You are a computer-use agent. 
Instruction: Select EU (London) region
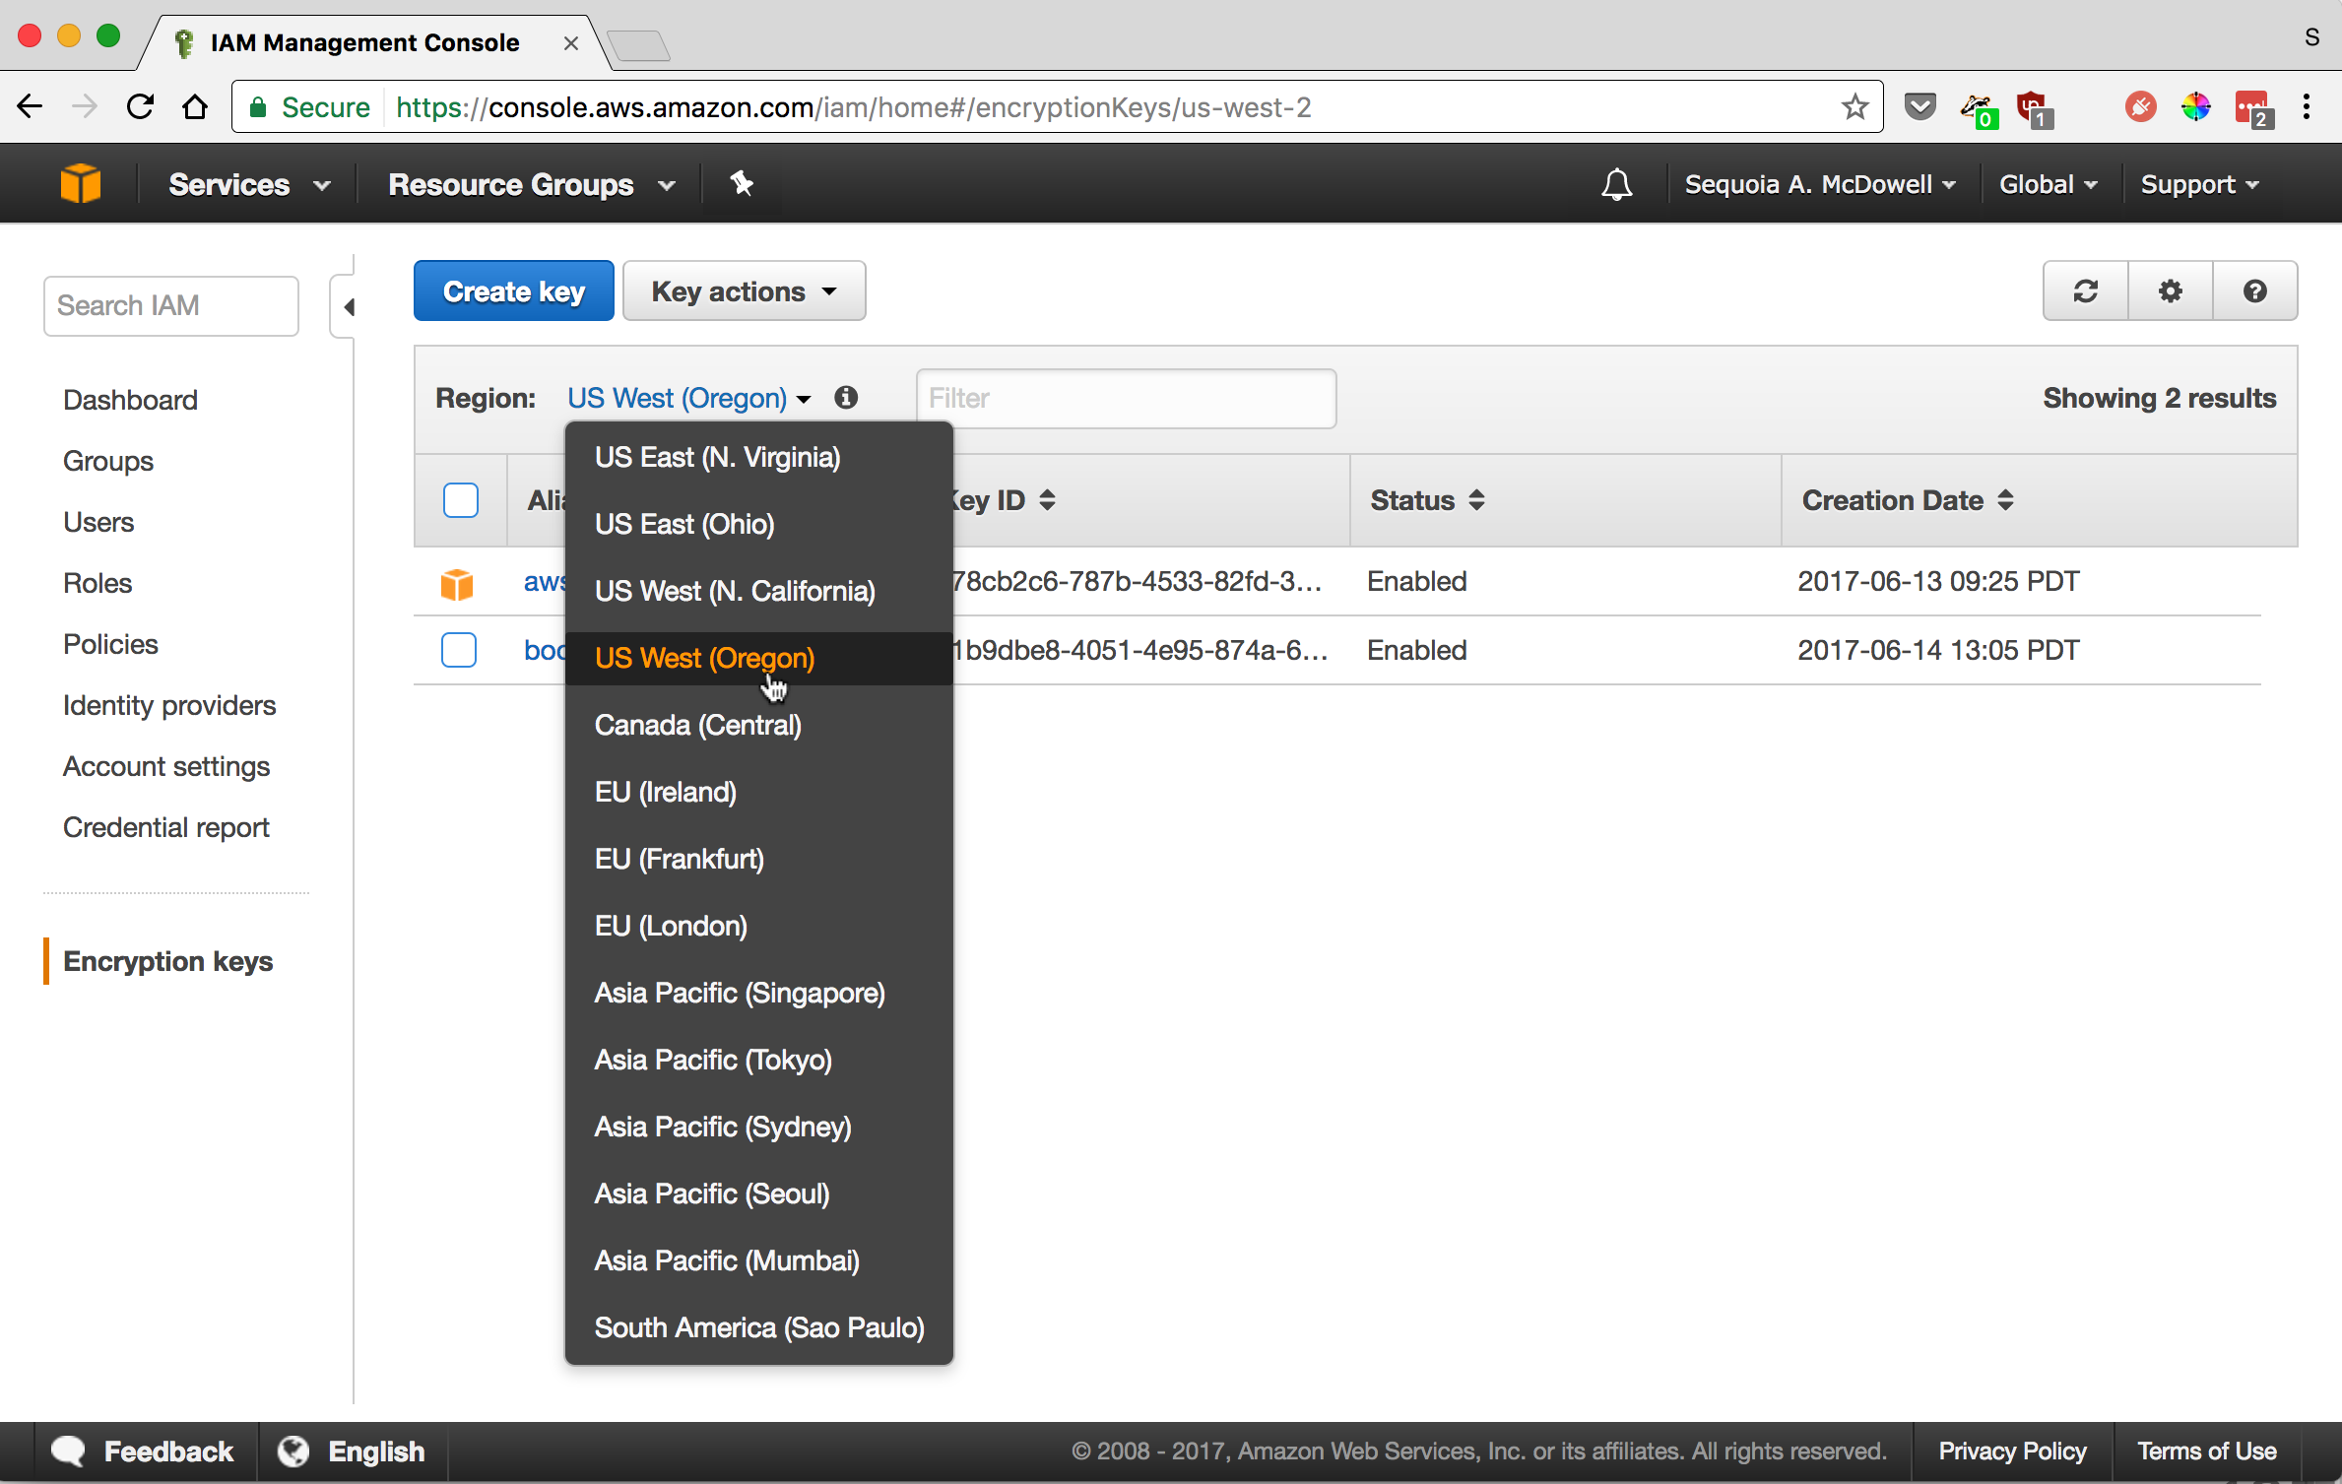click(x=758, y=926)
